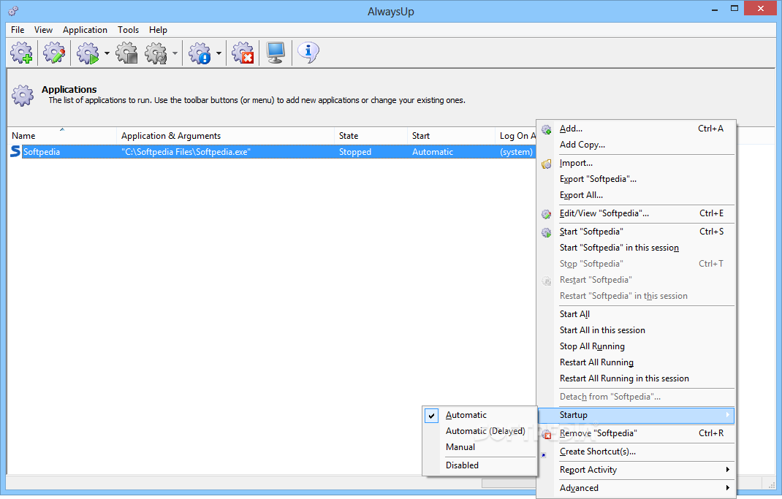
Task: Open the Tools menu
Action: (x=128, y=30)
